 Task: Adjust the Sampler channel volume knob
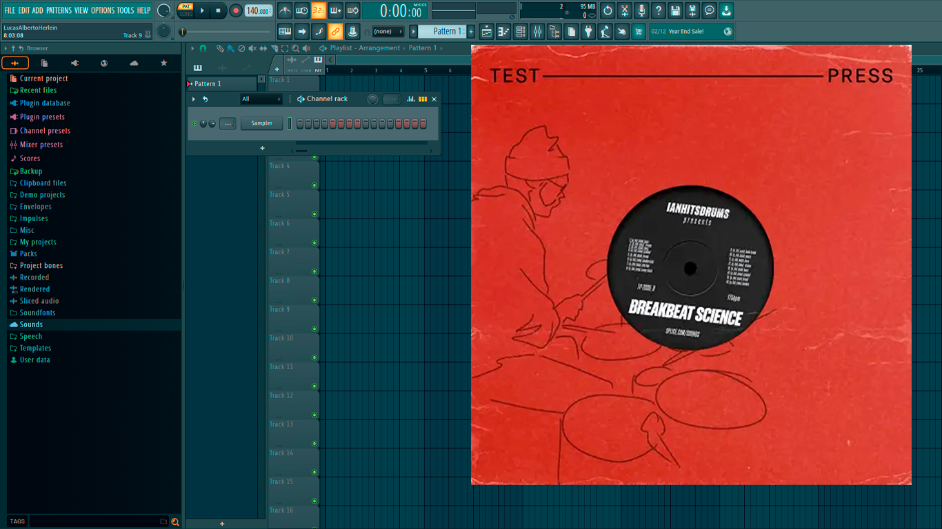(x=212, y=123)
